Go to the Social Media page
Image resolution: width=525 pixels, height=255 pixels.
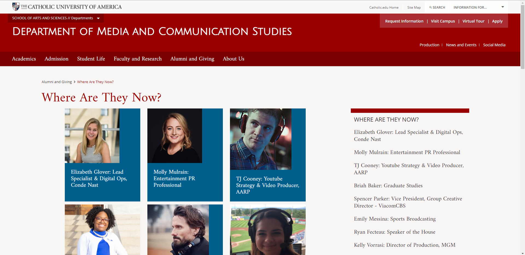494,45
